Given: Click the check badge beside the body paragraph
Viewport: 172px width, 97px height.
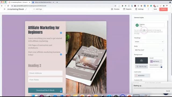Looking at the screenshot, I should (61, 54).
